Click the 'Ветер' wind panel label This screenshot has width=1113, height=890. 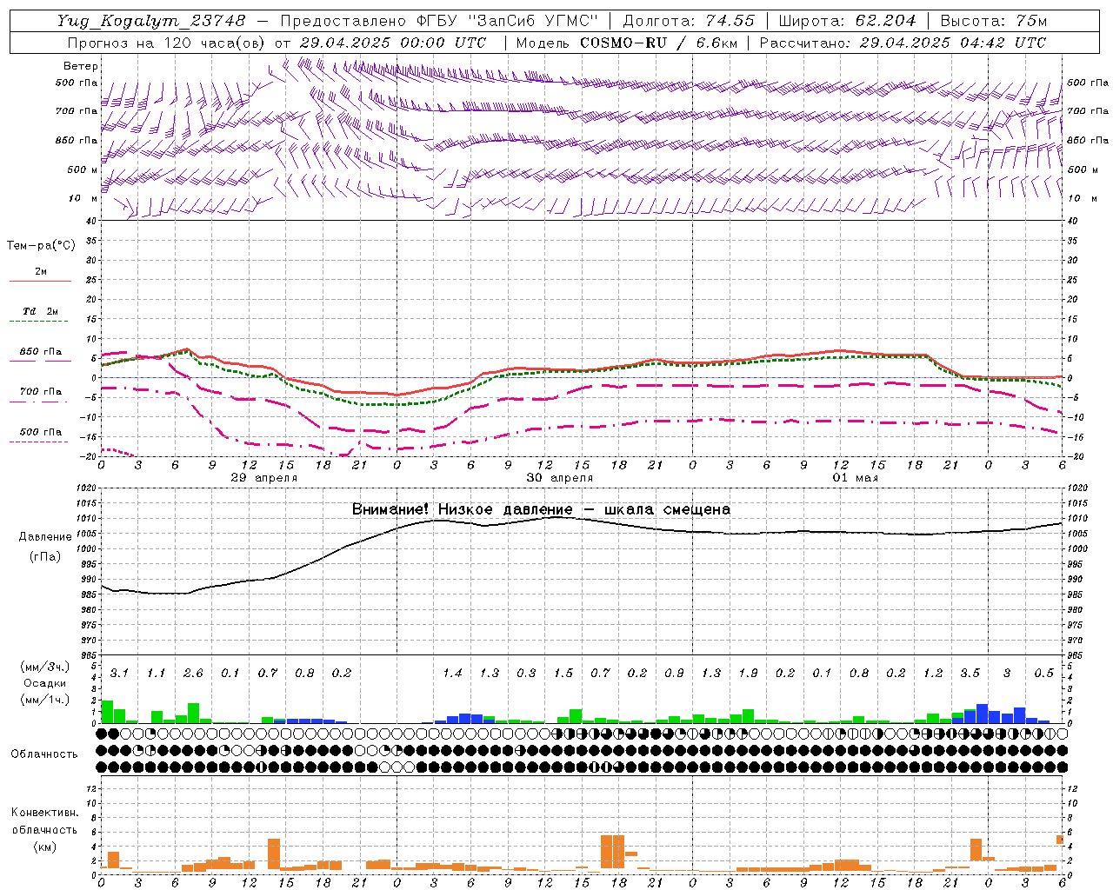(81, 66)
